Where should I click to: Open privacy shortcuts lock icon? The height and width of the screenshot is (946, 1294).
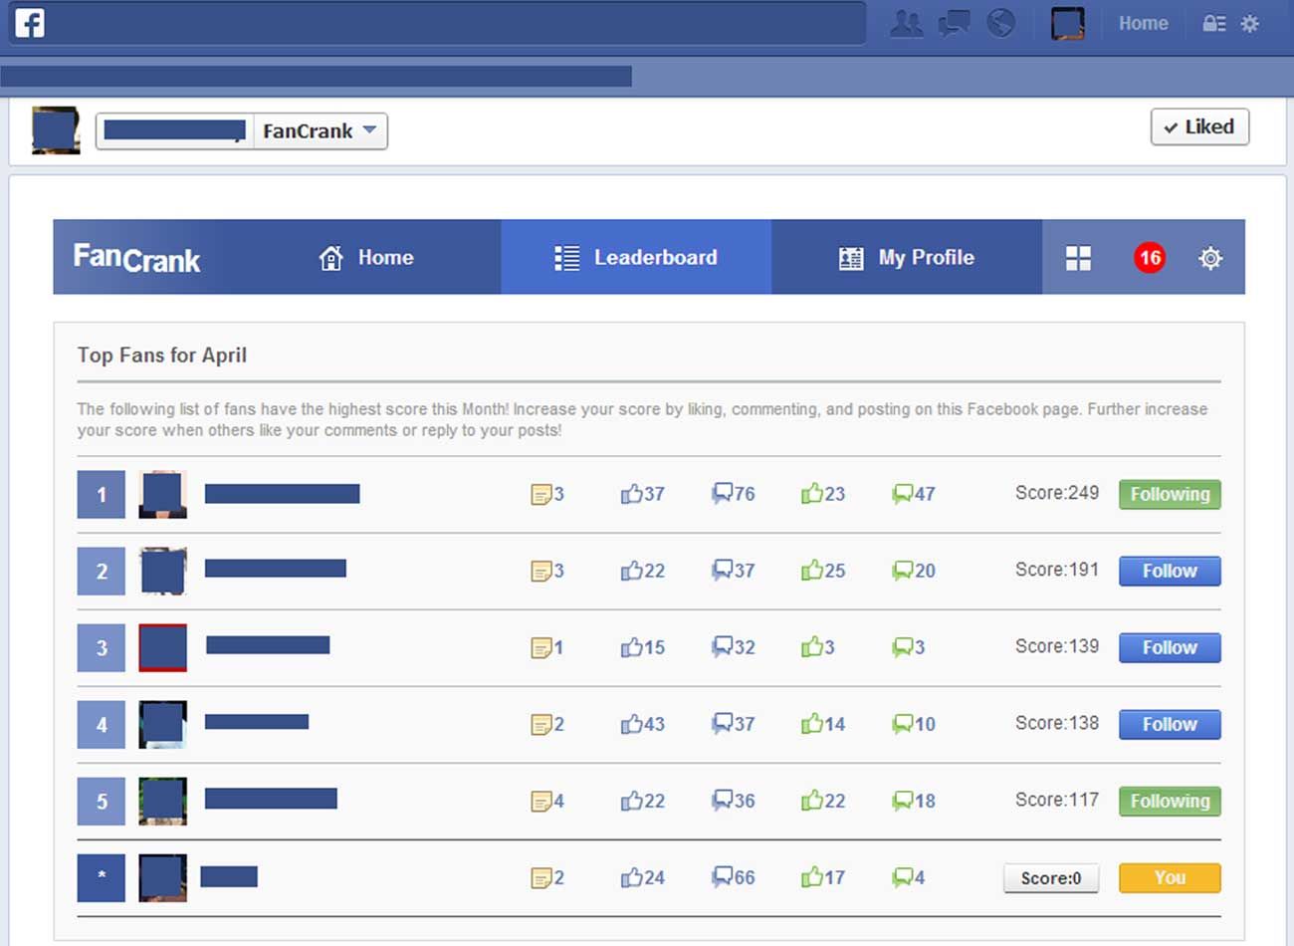pos(1213,23)
